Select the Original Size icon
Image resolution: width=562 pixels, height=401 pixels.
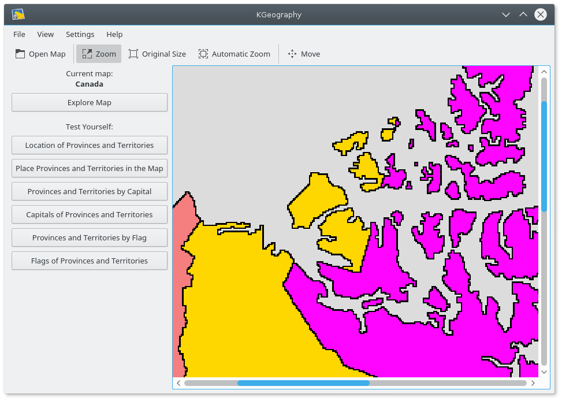coord(133,54)
